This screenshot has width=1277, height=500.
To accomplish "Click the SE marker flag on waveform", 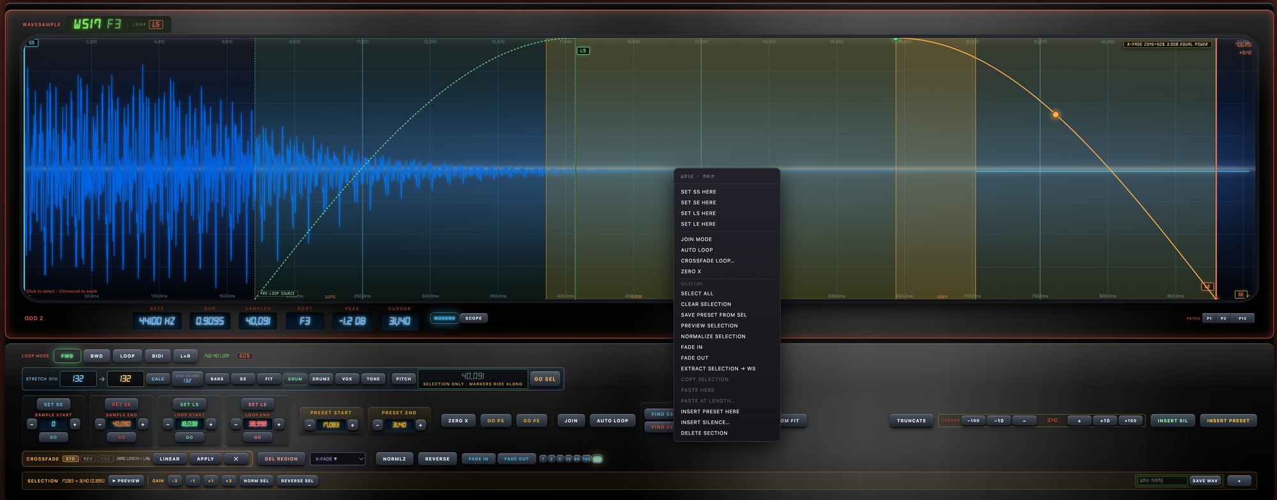I will tap(1241, 295).
